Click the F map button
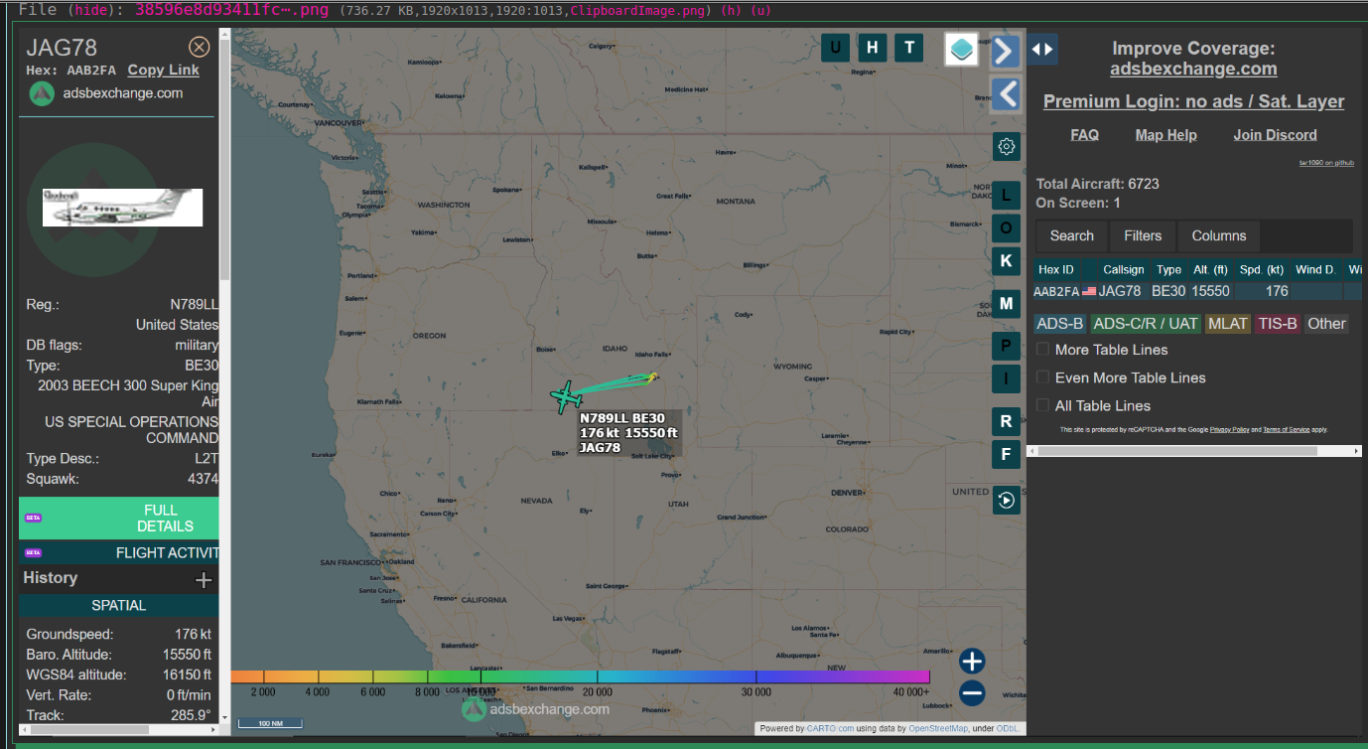Screen dimensions: 1368x749 click(1006, 454)
